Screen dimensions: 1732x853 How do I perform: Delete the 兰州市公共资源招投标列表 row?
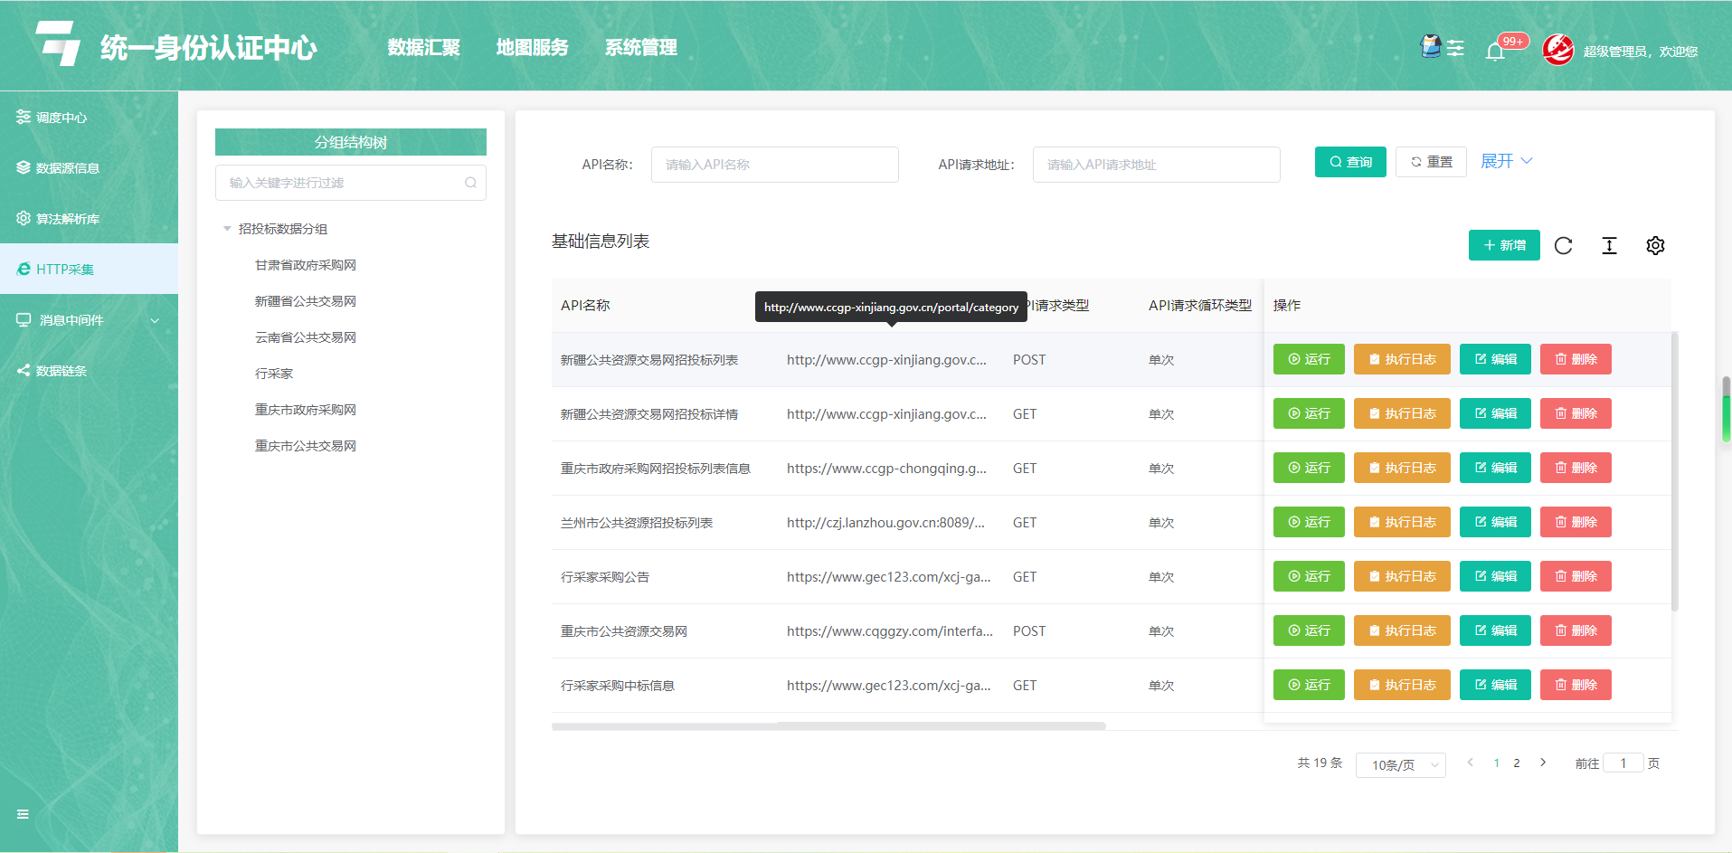coord(1576,522)
